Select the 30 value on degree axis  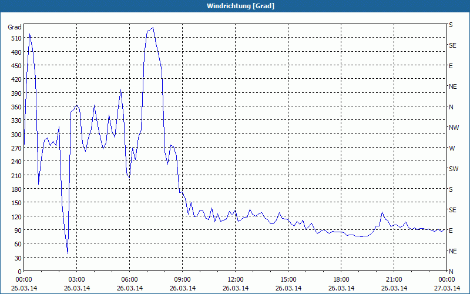[x=18, y=258]
